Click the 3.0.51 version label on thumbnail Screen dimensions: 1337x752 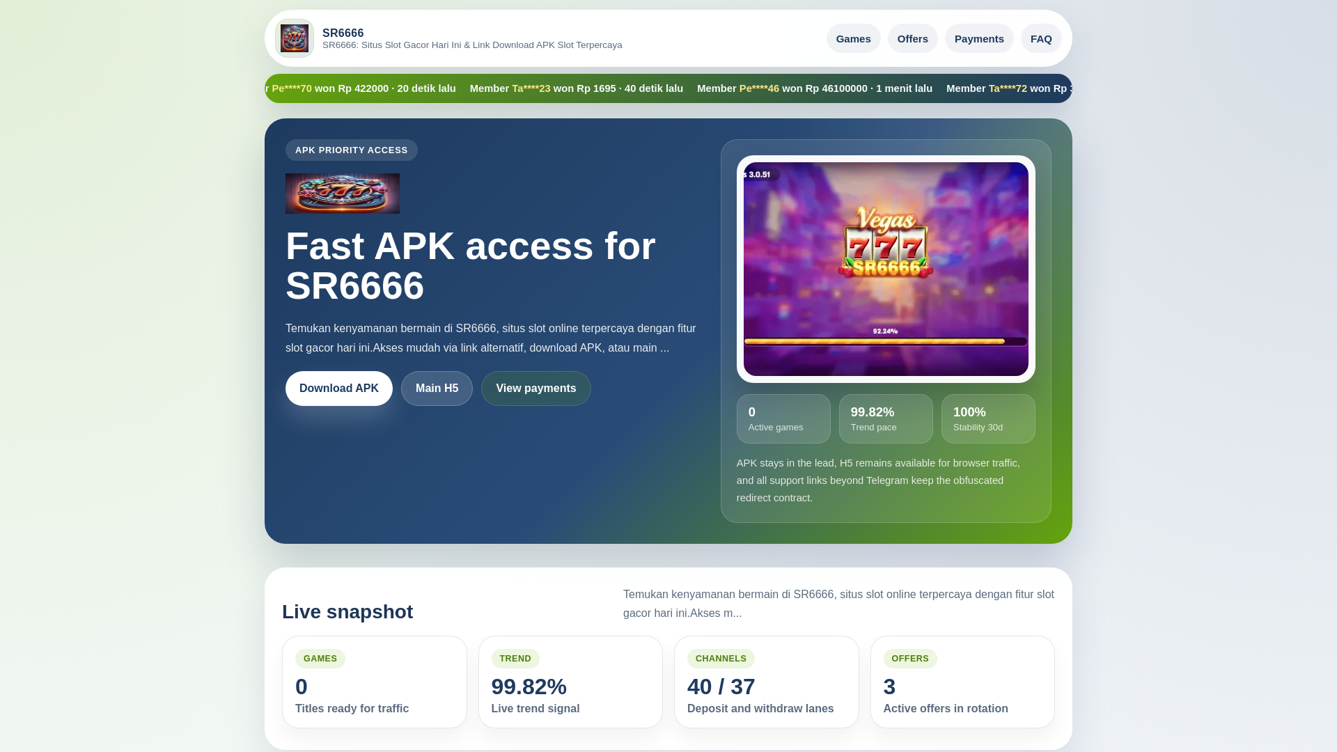click(759, 175)
